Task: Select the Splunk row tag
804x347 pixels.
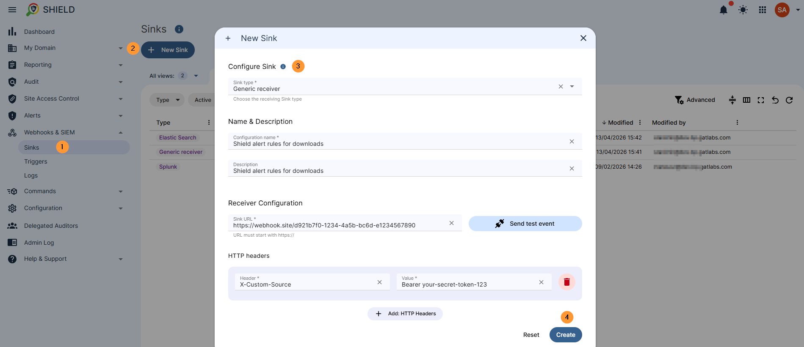Action: [x=168, y=167]
